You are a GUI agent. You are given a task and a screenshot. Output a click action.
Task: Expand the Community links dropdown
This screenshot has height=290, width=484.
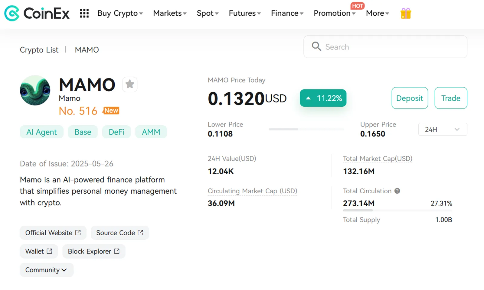point(47,270)
